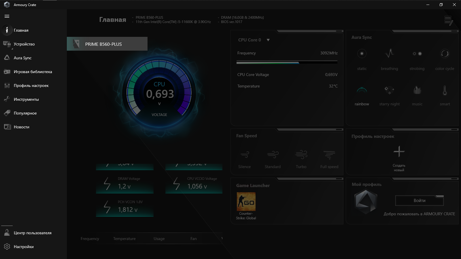This screenshot has width=461, height=259.
Task: Select rainbow Aura lighting effect
Action: click(x=362, y=96)
